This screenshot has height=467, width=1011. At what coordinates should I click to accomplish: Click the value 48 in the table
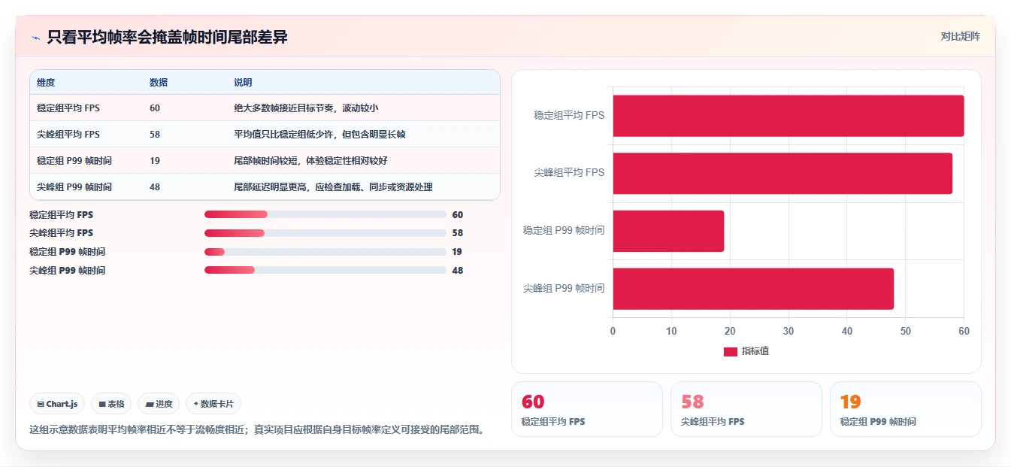(155, 187)
